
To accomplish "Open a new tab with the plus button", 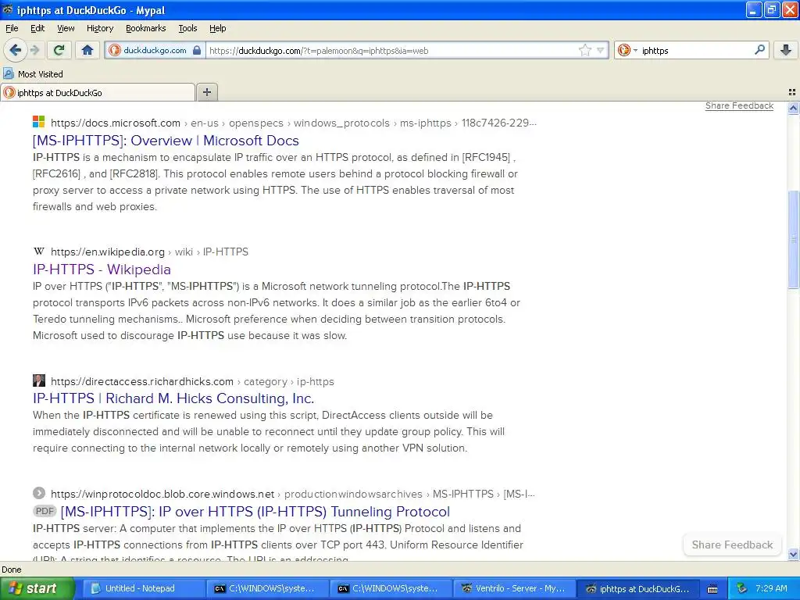I will [206, 92].
